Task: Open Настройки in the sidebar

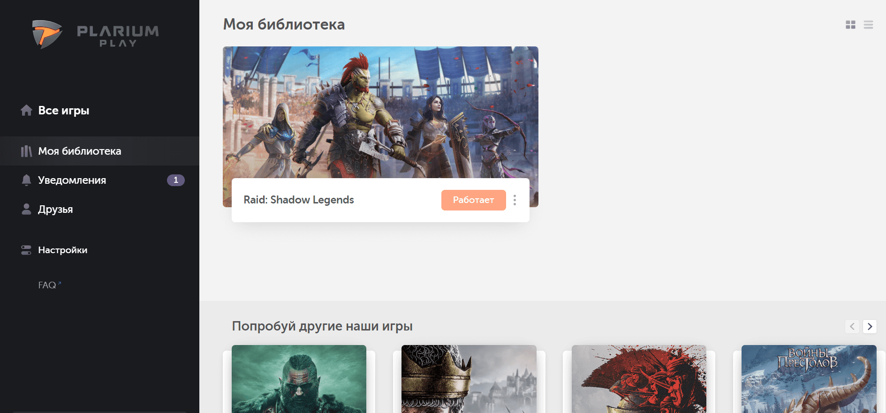Action: tap(62, 250)
